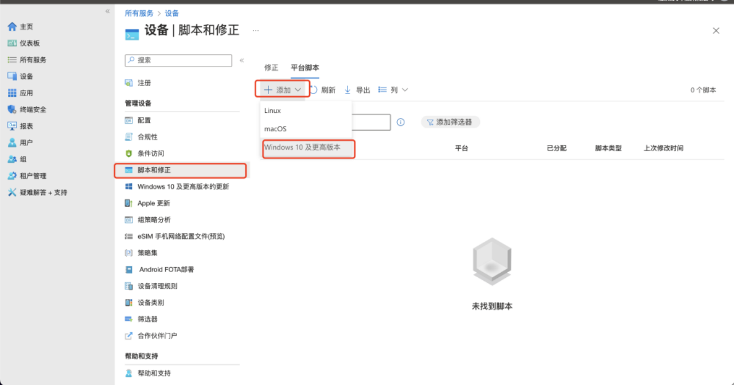
Task: Click the 应用 apps grid icon
Action: (12, 93)
